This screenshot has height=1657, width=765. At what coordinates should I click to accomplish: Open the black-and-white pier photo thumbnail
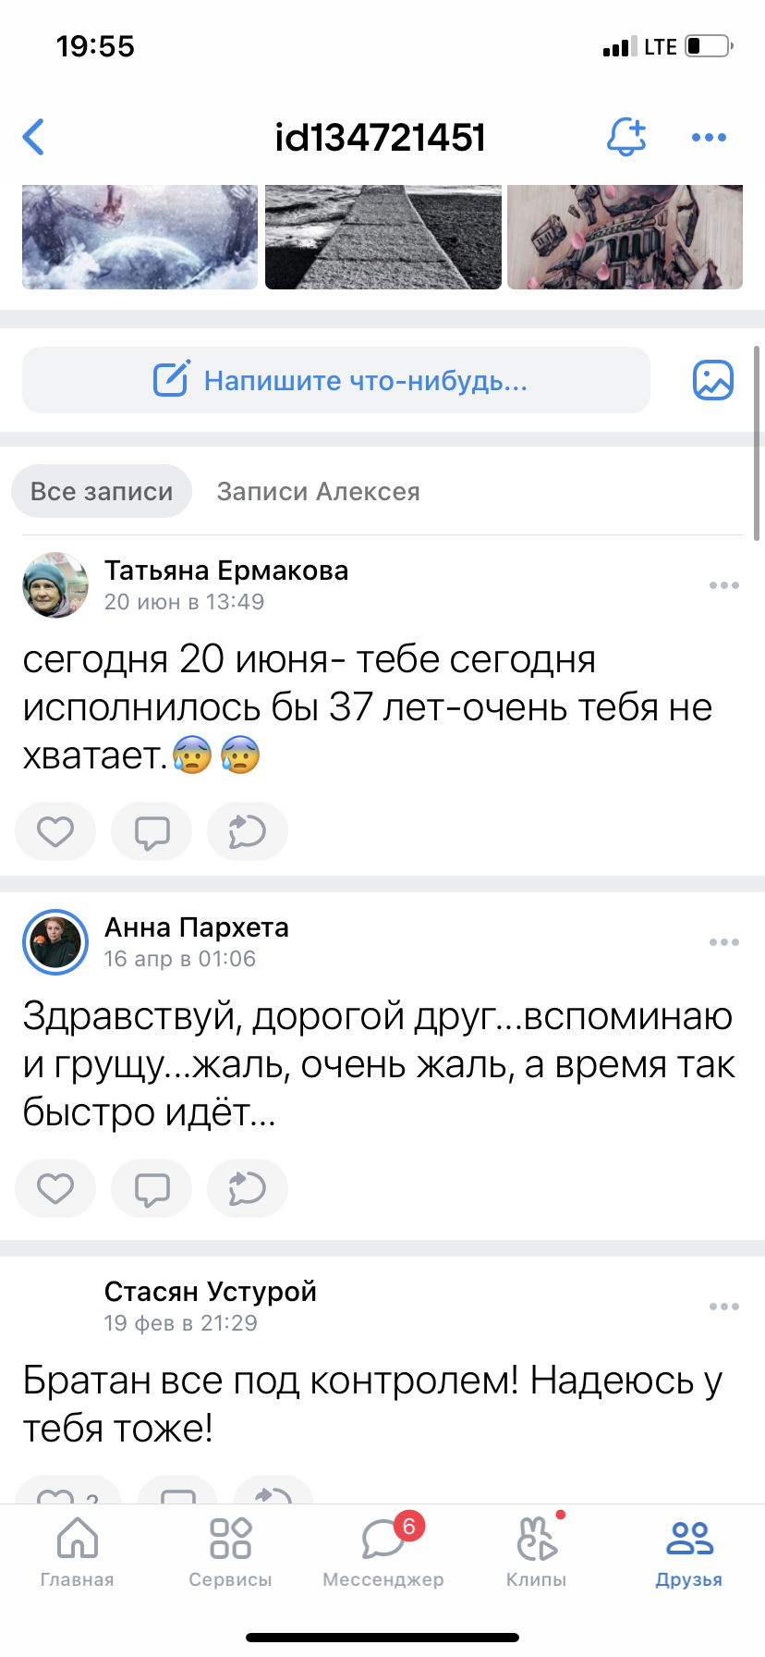(x=383, y=237)
